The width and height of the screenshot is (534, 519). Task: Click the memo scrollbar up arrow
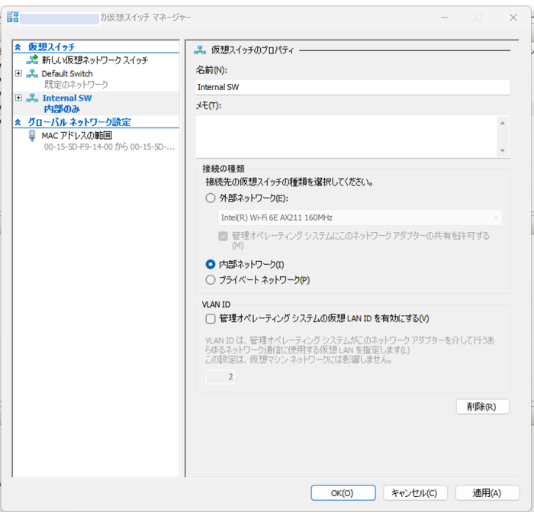[x=503, y=123]
